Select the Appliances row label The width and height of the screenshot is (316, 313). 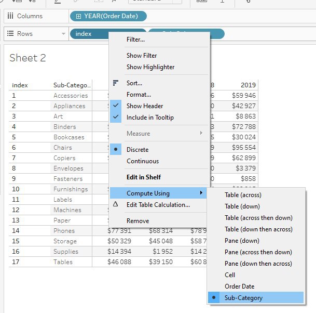coord(70,106)
